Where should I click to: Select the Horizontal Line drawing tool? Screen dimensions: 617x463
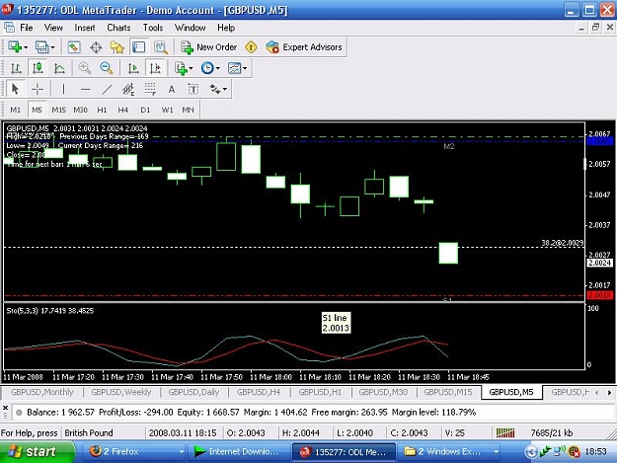(x=85, y=89)
